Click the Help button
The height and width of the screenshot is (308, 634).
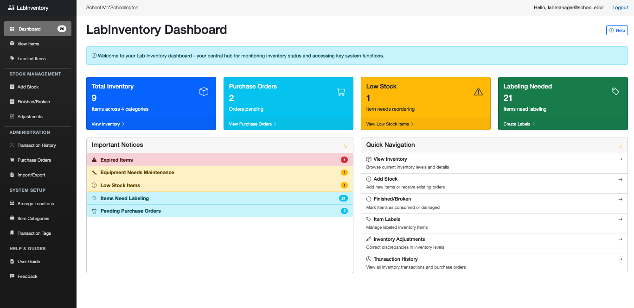click(617, 30)
